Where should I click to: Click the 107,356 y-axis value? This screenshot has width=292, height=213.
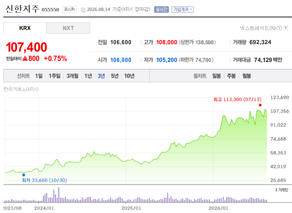point(280,111)
